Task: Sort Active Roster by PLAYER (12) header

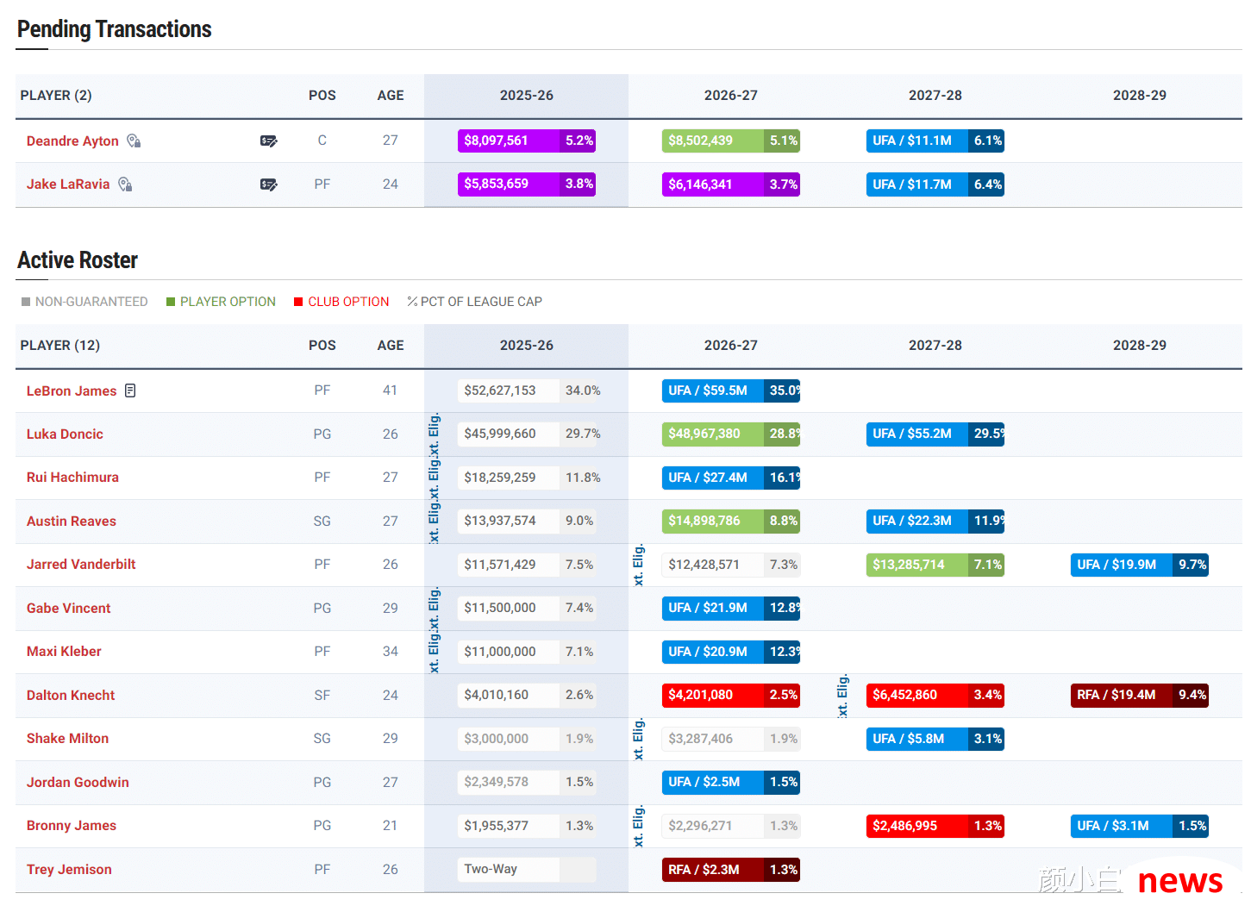Action: point(60,345)
